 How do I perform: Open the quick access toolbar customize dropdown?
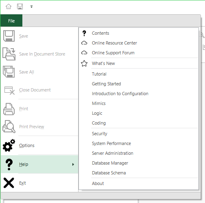click(31, 7)
